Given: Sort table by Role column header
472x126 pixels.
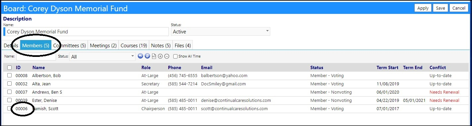Looking at the screenshot, I should click(146, 67).
